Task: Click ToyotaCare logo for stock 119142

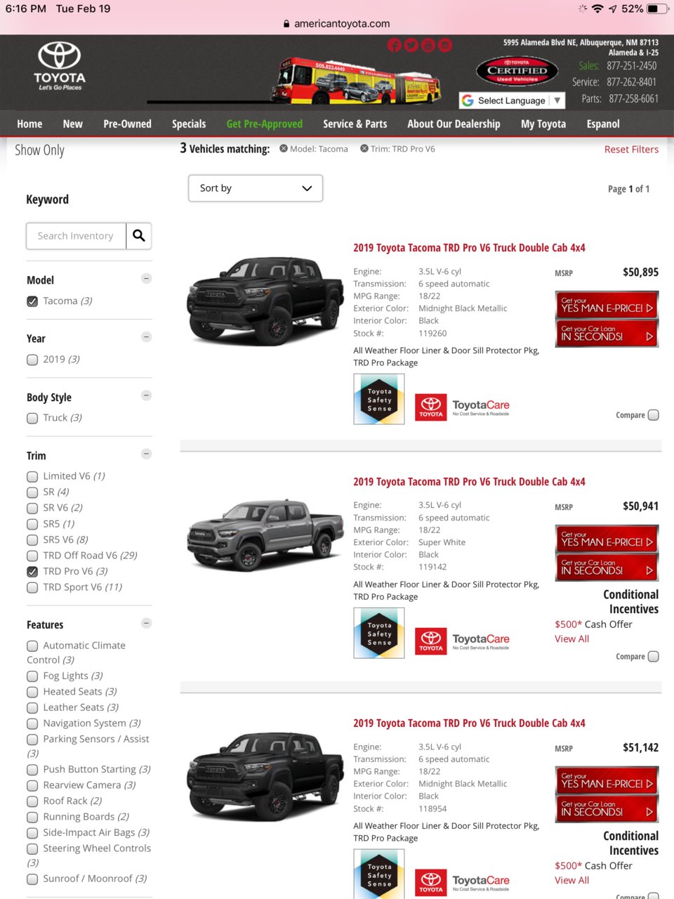Action: pyautogui.click(x=463, y=641)
